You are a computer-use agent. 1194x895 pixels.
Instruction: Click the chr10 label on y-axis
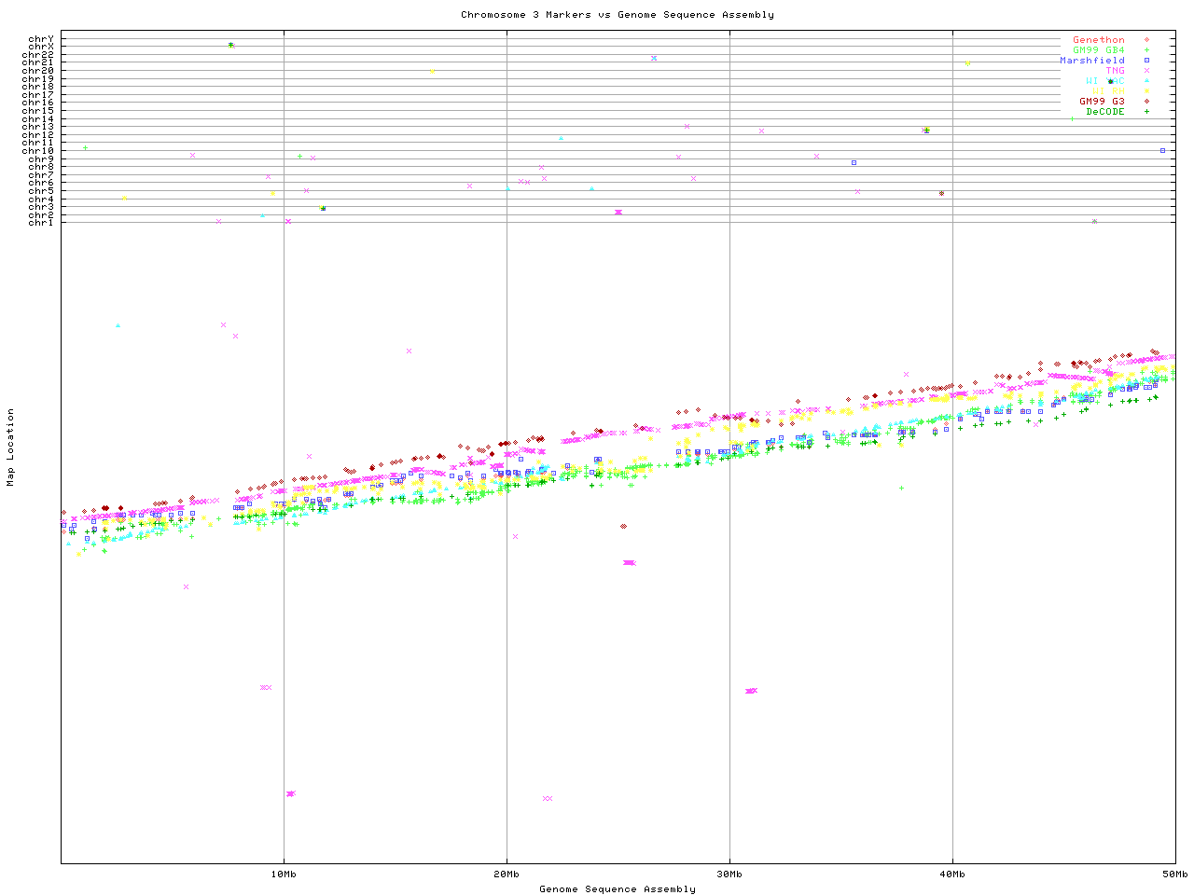coord(38,151)
